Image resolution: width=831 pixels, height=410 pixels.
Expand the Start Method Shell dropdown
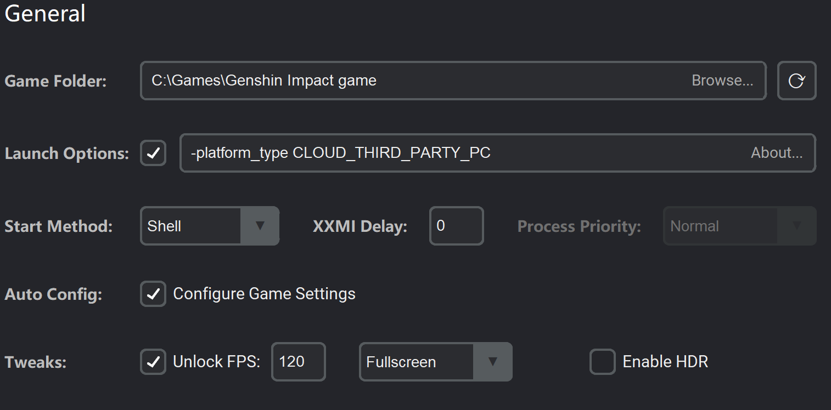pyautogui.click(x=210, y=226)
